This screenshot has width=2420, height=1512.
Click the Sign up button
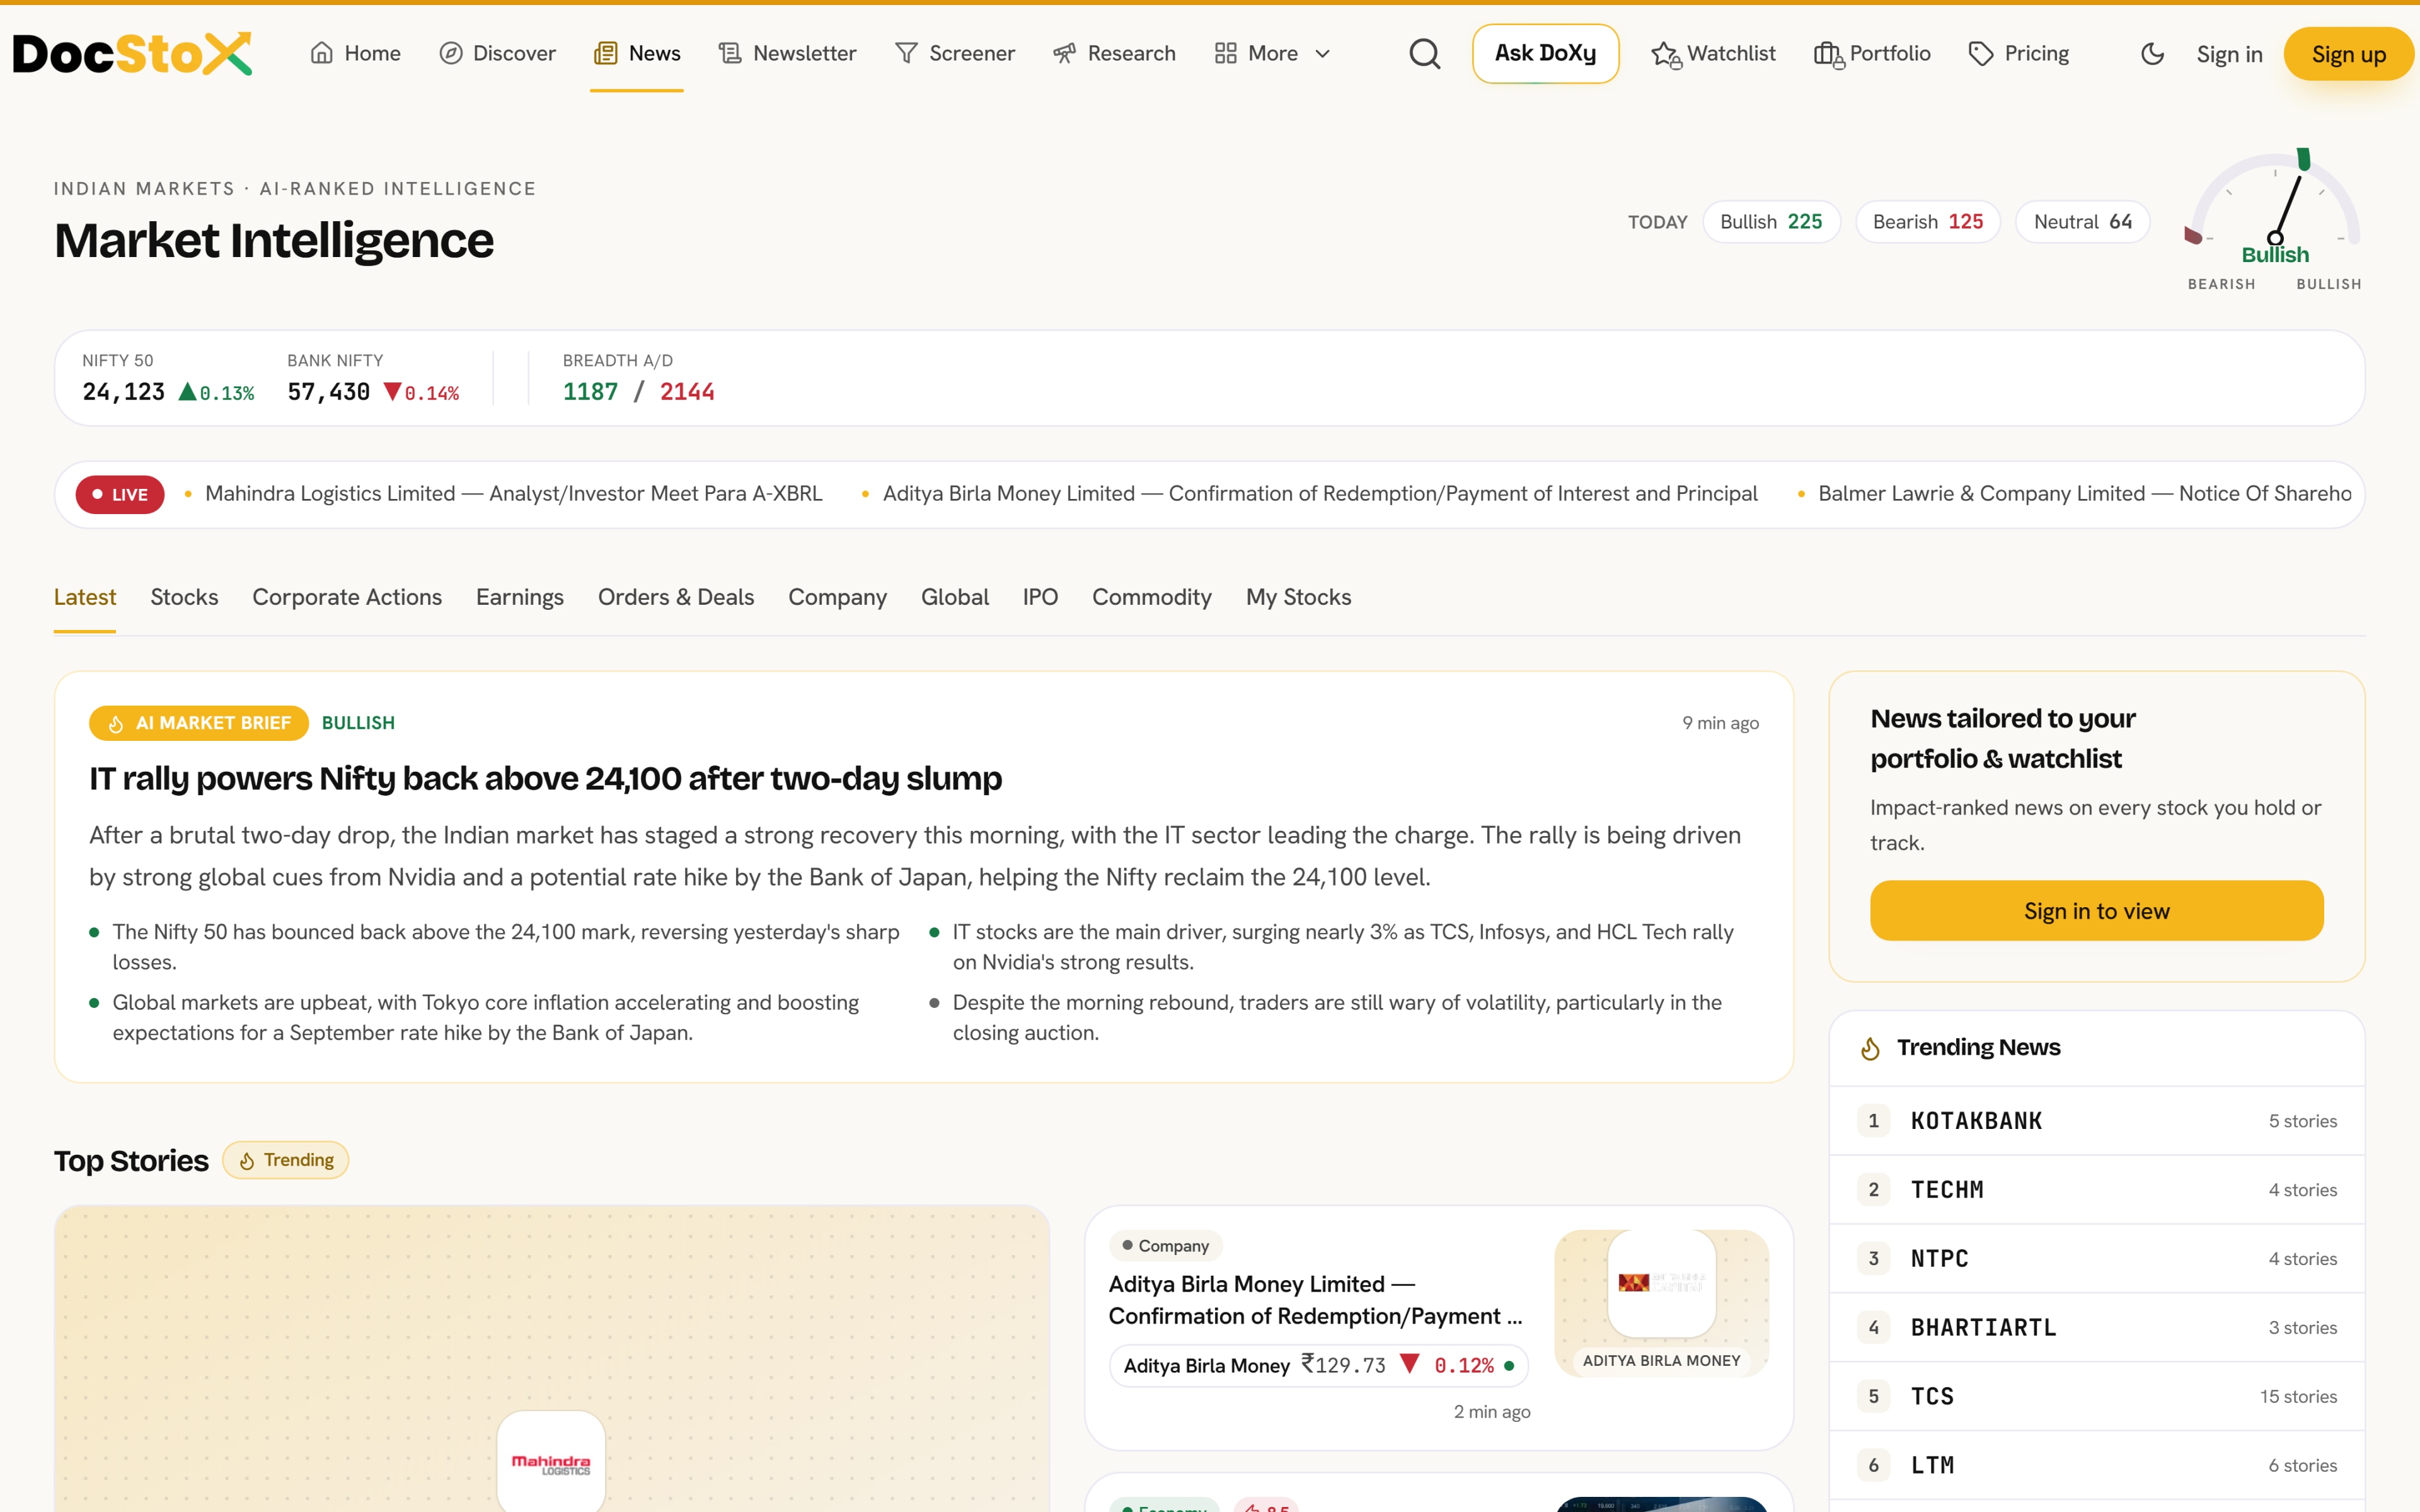[x=2348, y=54]
